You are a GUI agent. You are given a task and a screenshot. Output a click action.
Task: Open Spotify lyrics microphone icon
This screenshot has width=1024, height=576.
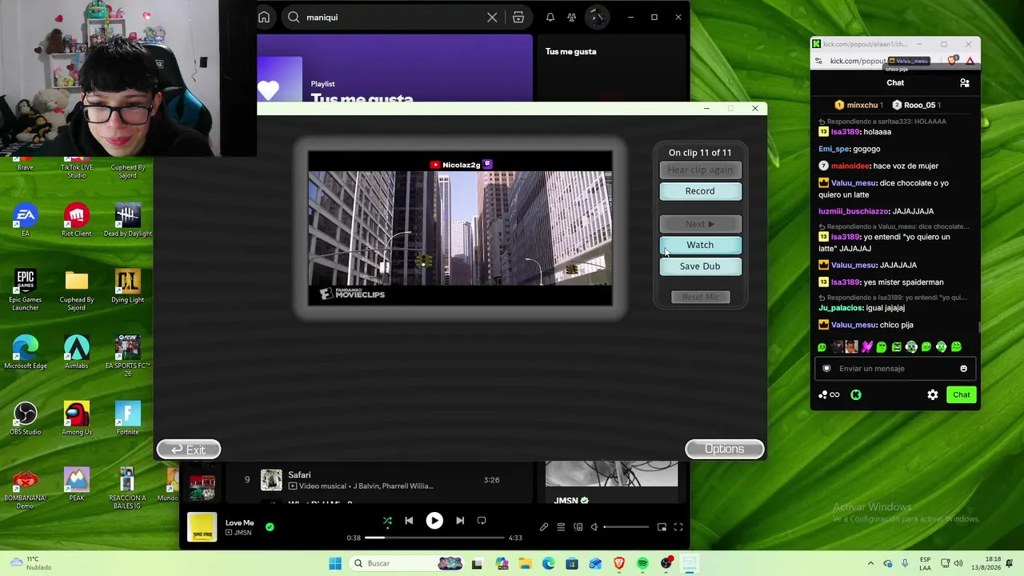point(544,527)
